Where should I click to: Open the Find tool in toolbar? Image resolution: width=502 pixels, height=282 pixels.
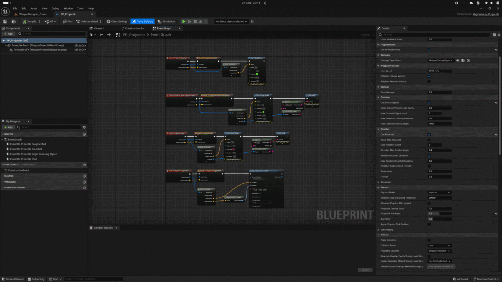point(67,22)
